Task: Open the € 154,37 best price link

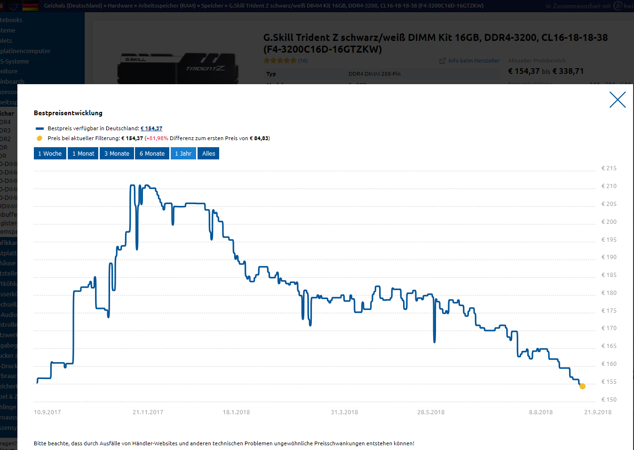Action: [x=151, y=128]
